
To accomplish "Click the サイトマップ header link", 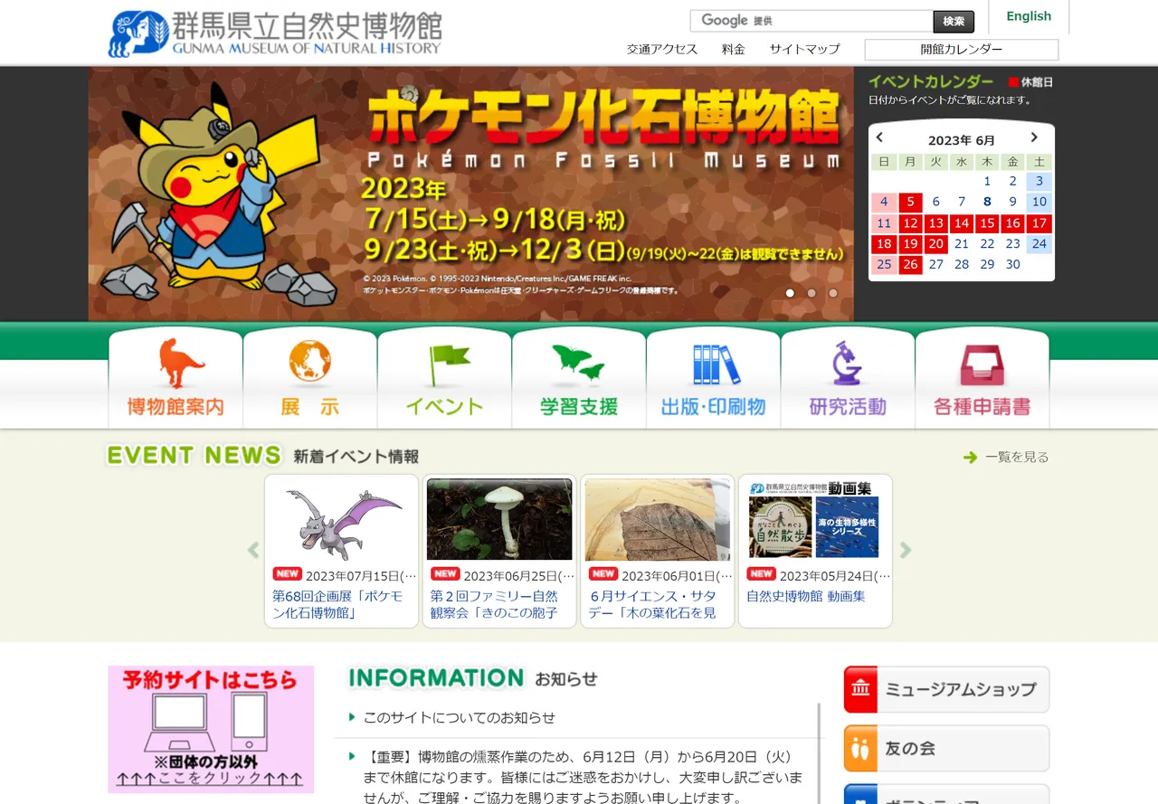I will click(805, 49).
